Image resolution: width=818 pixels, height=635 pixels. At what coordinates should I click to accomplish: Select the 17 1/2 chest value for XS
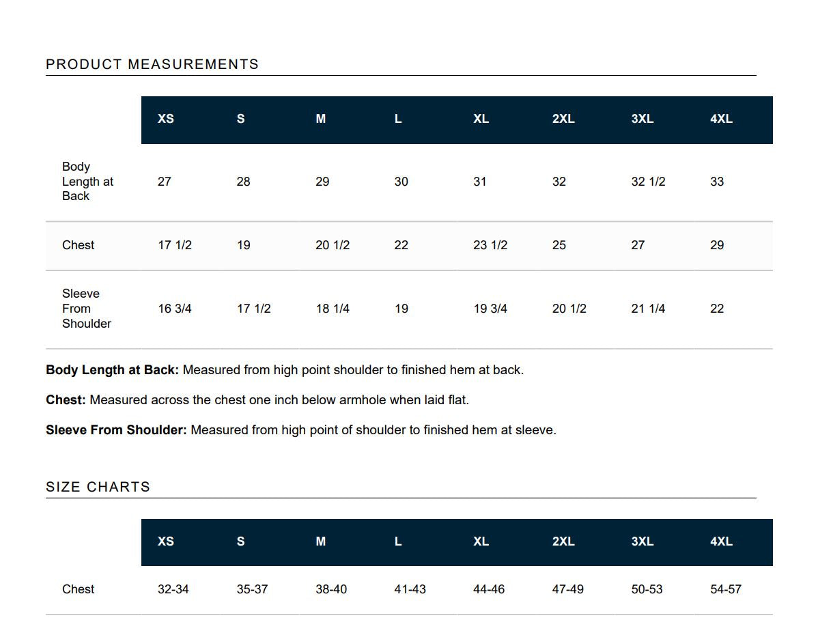(175, 245)
